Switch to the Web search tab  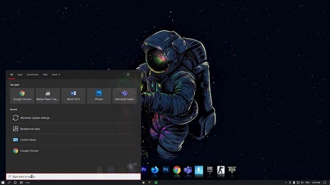pos(45,75)
